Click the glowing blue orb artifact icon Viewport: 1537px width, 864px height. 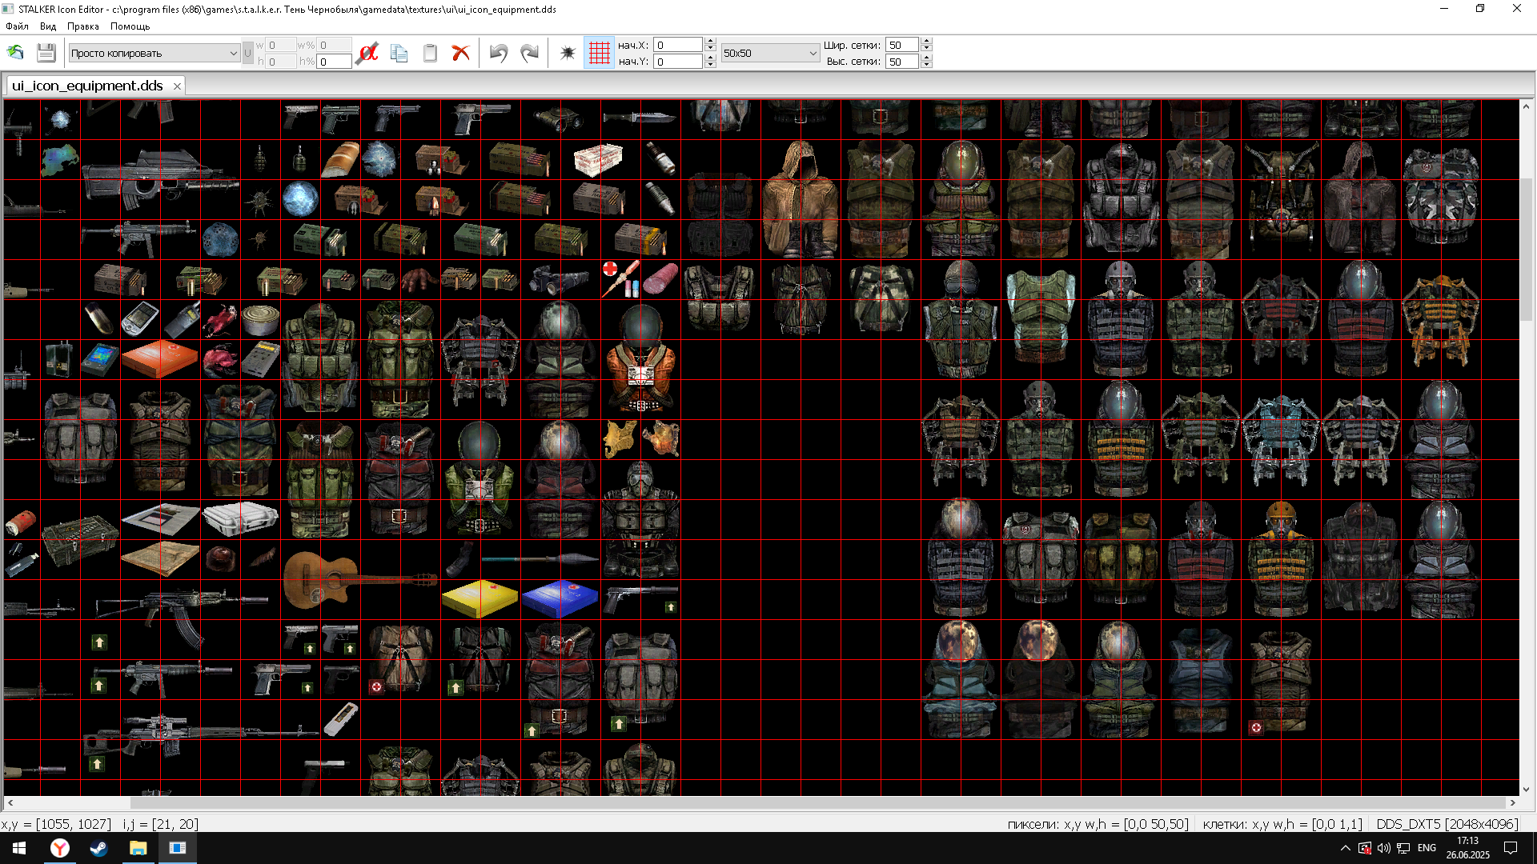click(x=300, y=199)
